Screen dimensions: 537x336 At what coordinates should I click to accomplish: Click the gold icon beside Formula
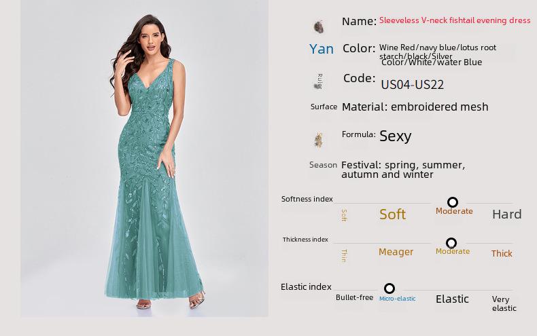[319, 140]
